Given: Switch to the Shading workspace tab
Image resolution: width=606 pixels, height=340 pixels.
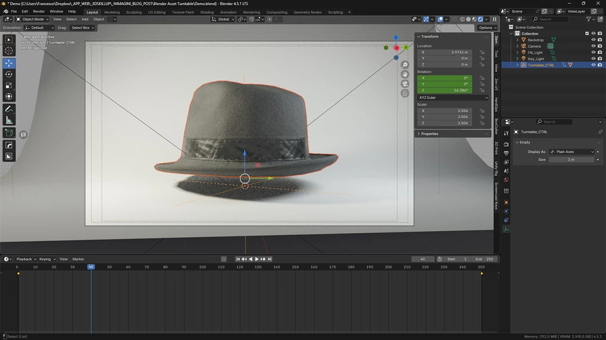Looking at the screenshot, I should (x=207, y=13).
